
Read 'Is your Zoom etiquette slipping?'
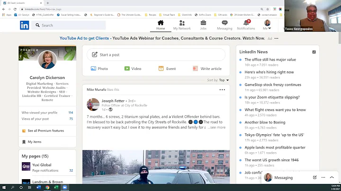coord(272,97)
